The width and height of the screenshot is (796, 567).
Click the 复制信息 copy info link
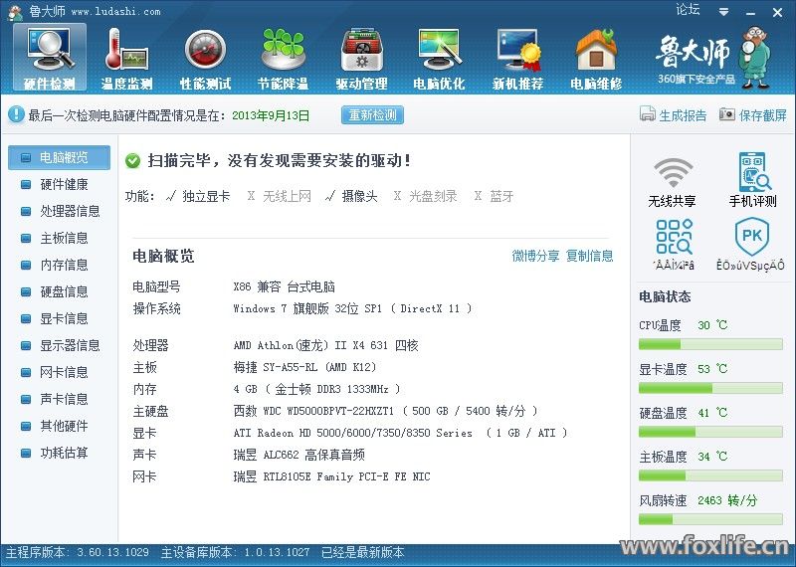point(590,256)
